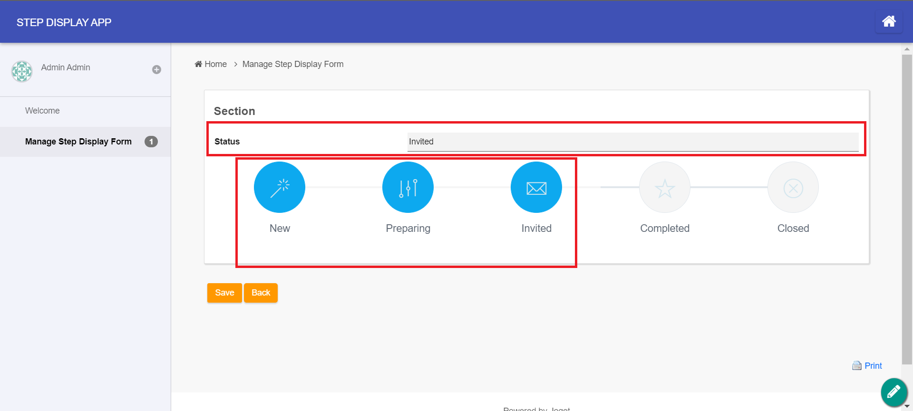Click the home icon in top header

tap(889, 21)
